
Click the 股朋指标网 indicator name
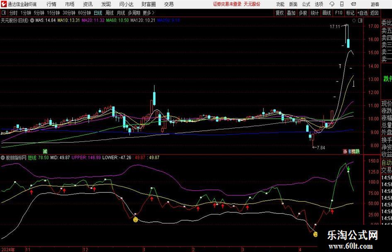click(16, 158)
